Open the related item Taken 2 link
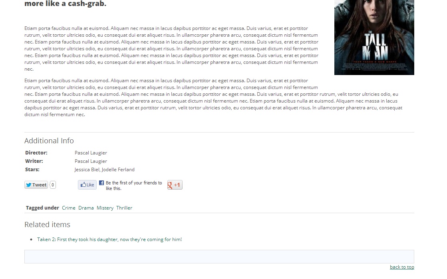The width and height of the screenshot is (447, 279). (x=109, y=239)
